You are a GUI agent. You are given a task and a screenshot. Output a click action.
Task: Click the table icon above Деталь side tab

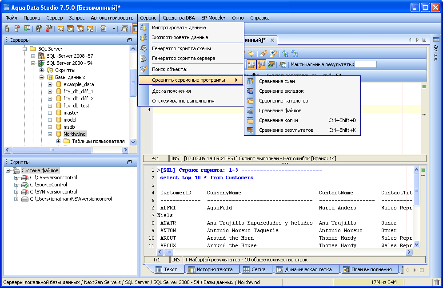[x=436, y=39]
